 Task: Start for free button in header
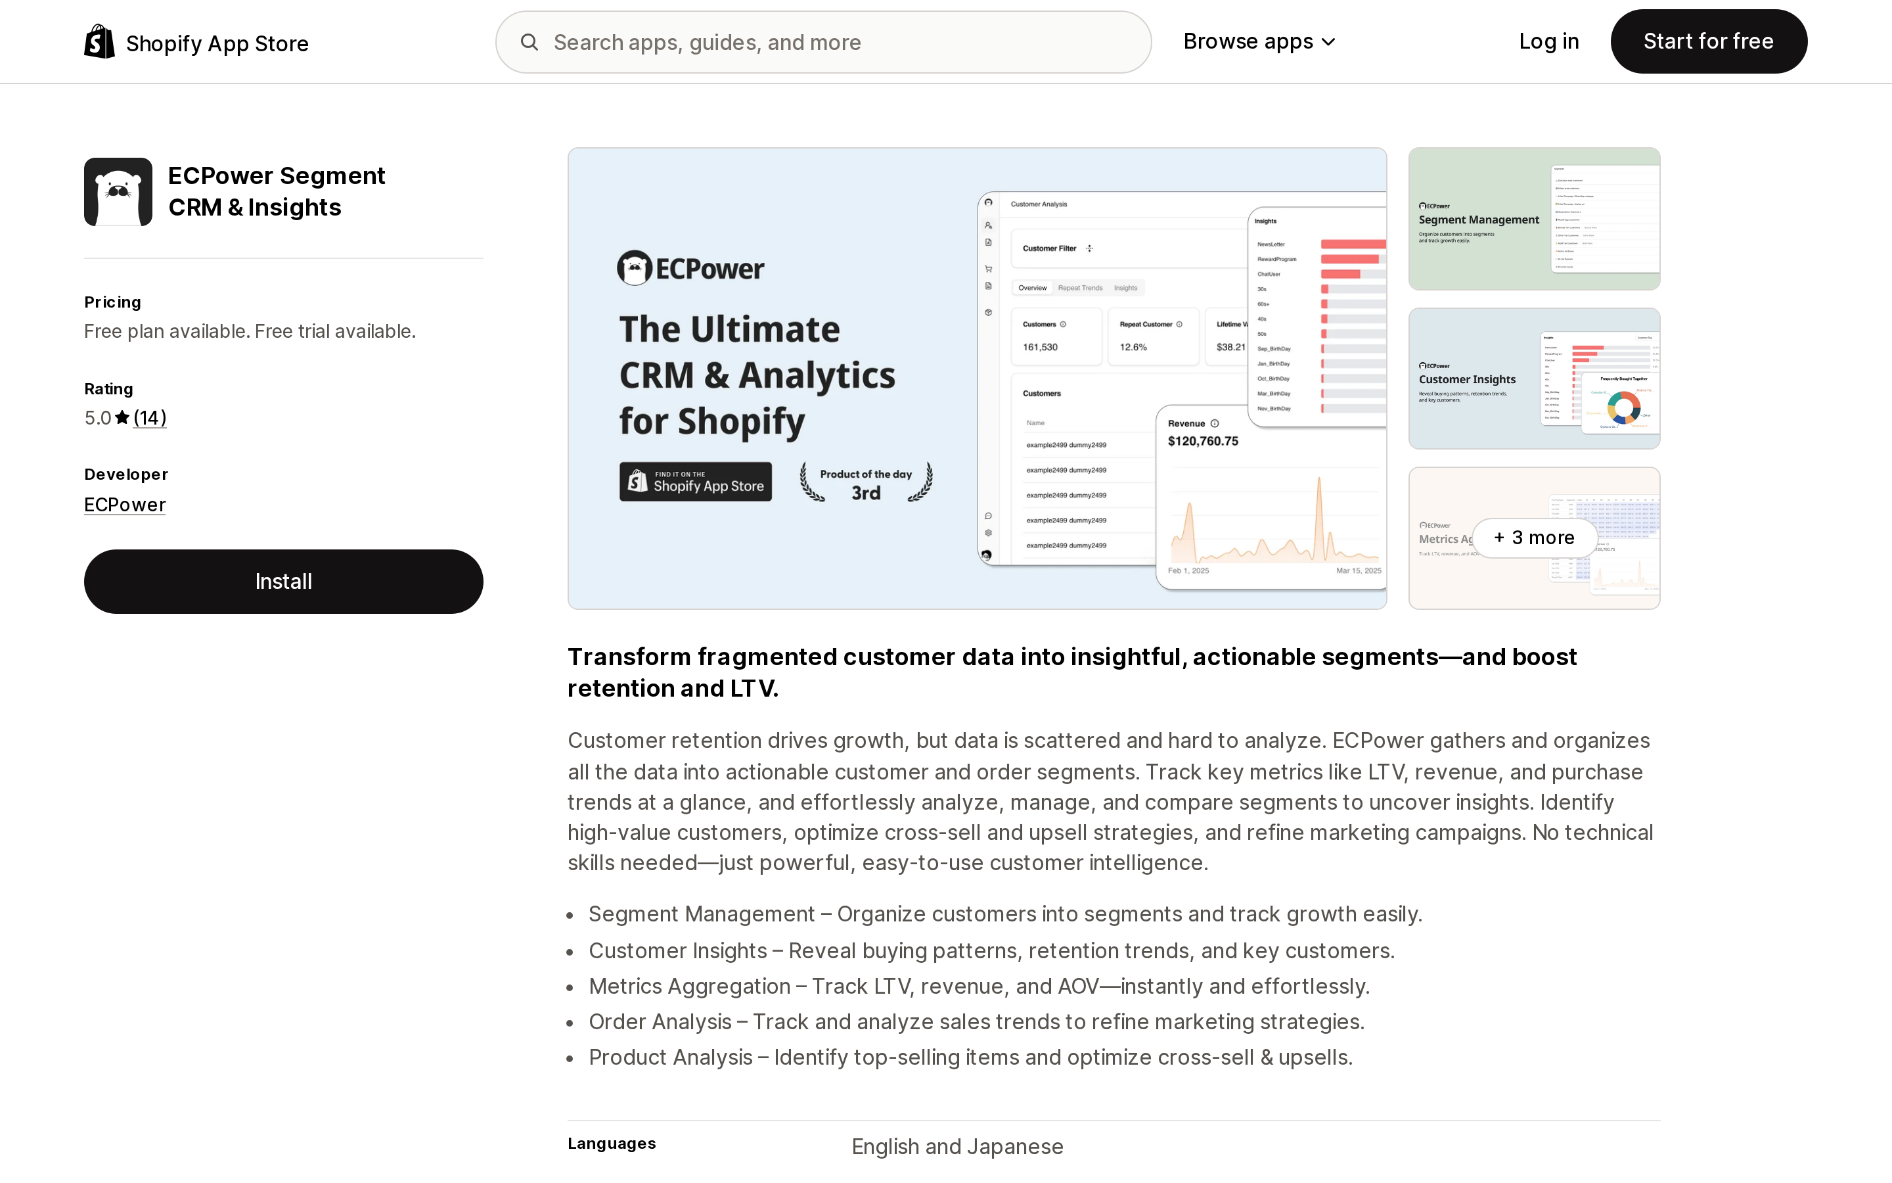1708,41
